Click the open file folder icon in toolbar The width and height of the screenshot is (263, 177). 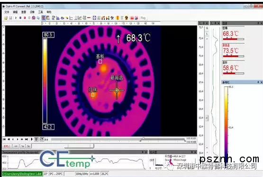[x=6, y=18]
